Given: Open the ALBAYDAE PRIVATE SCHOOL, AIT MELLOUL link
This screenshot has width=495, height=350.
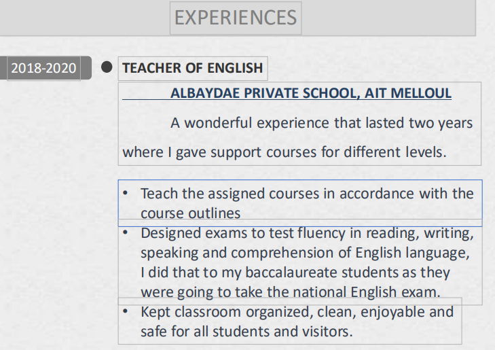Looking at the screenshot, I should 310,93.
